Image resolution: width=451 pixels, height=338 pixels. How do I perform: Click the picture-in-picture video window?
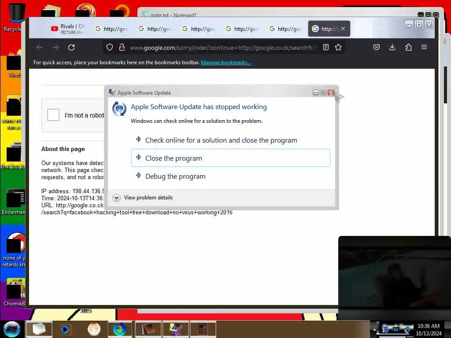(x=394, y=278)
